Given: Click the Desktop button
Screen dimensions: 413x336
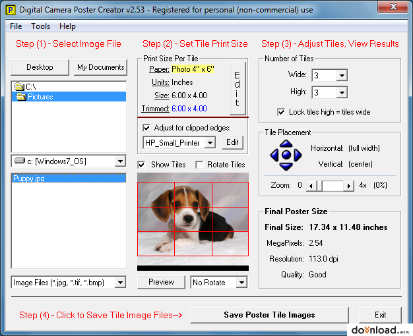Looking at the screenshot, I should coord(40,67).
